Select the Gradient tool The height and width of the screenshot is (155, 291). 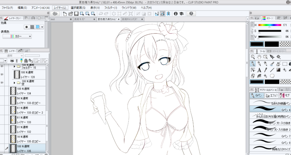pyautogui.click(x=278, y=70)
